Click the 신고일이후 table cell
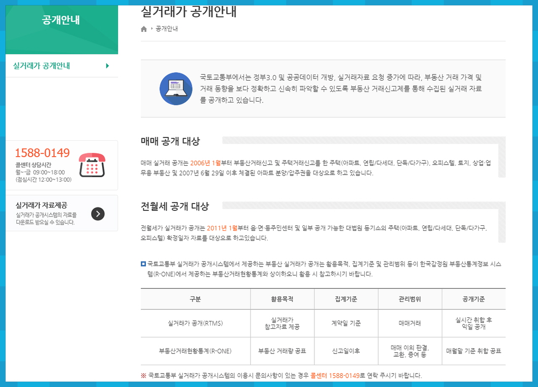Viewport: 538px width, 387px height. point(346,351)
